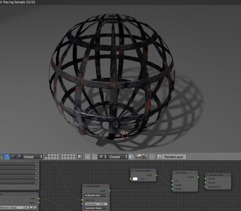Toggle the F fake-user button on image node
The height and width of the screenshot is (211, 241).
pos(26,207)
